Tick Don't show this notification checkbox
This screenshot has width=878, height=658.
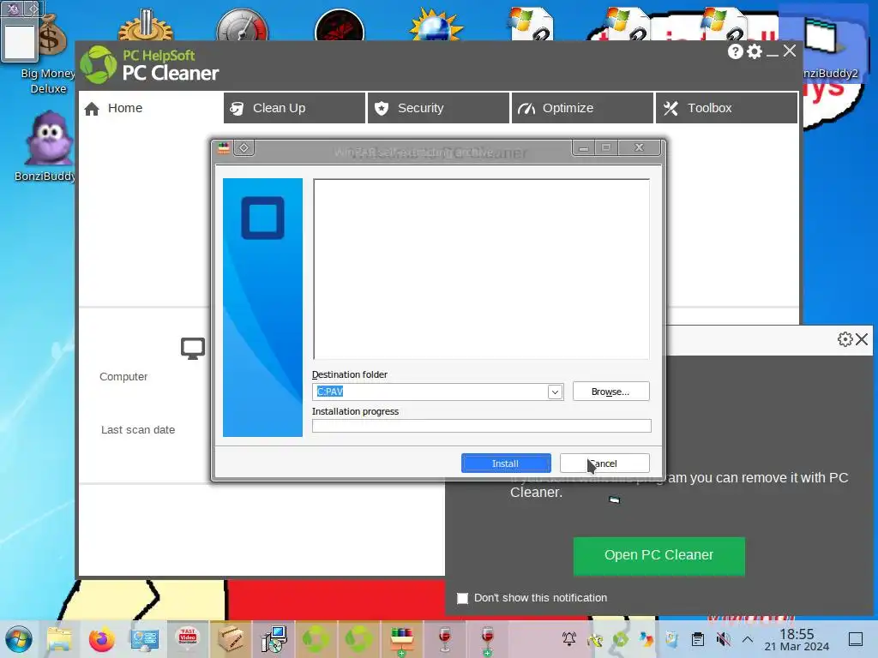[462, 598]
